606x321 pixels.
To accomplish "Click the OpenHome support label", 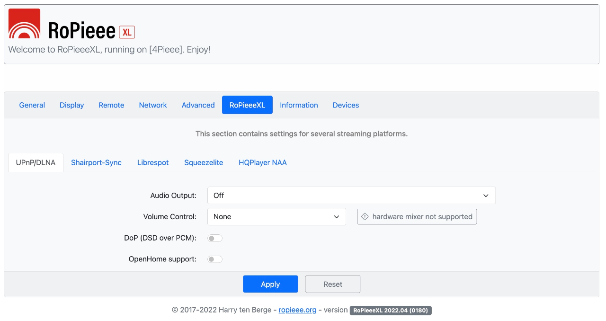I will [162, 259].
